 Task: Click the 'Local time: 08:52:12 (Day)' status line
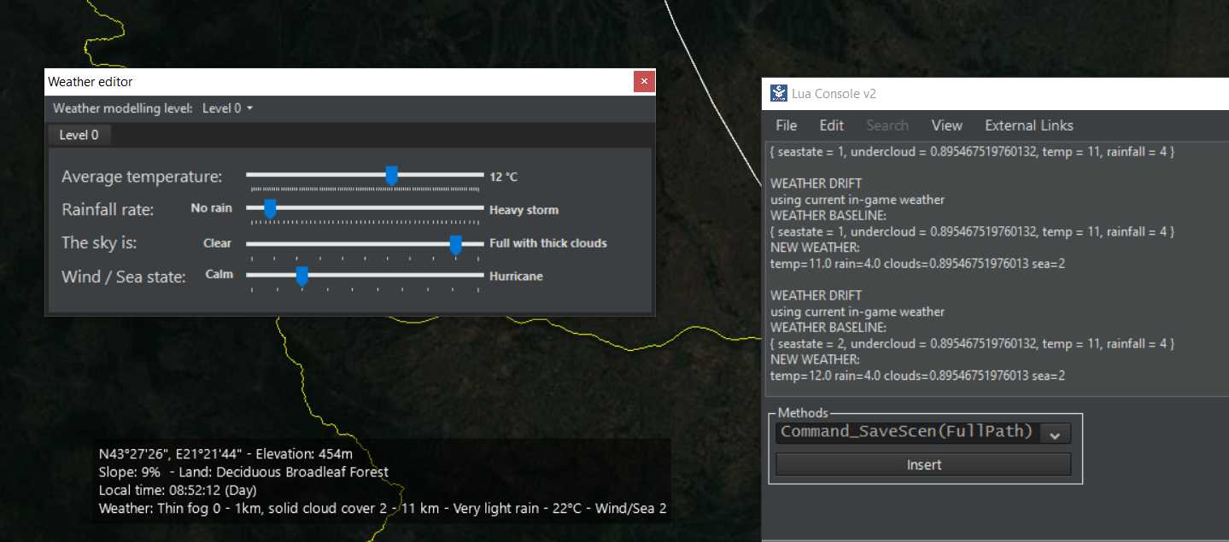point(178,490)
